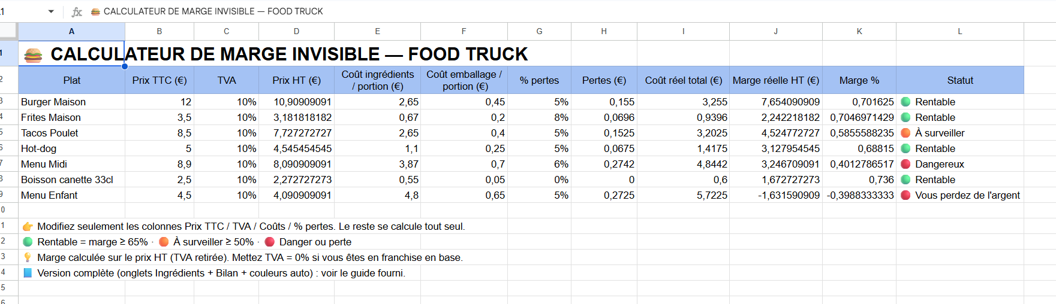Select the Statut header cell
Image resolution: width=1056 pixels, height=304 pixels.
tap(960, 80)
